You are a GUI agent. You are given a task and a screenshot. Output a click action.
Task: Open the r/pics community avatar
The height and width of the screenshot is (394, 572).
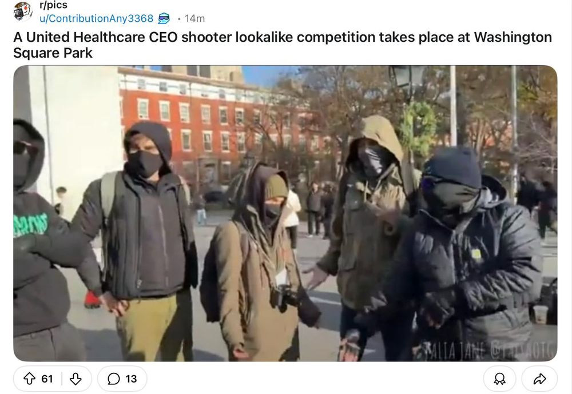point(23,11)
